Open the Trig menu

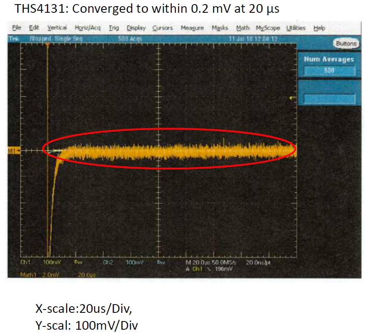click(x=114, y=28)
